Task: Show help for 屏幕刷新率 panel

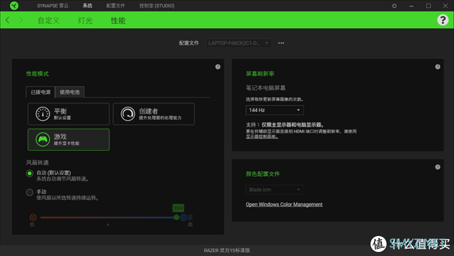Action: point(437,67)
